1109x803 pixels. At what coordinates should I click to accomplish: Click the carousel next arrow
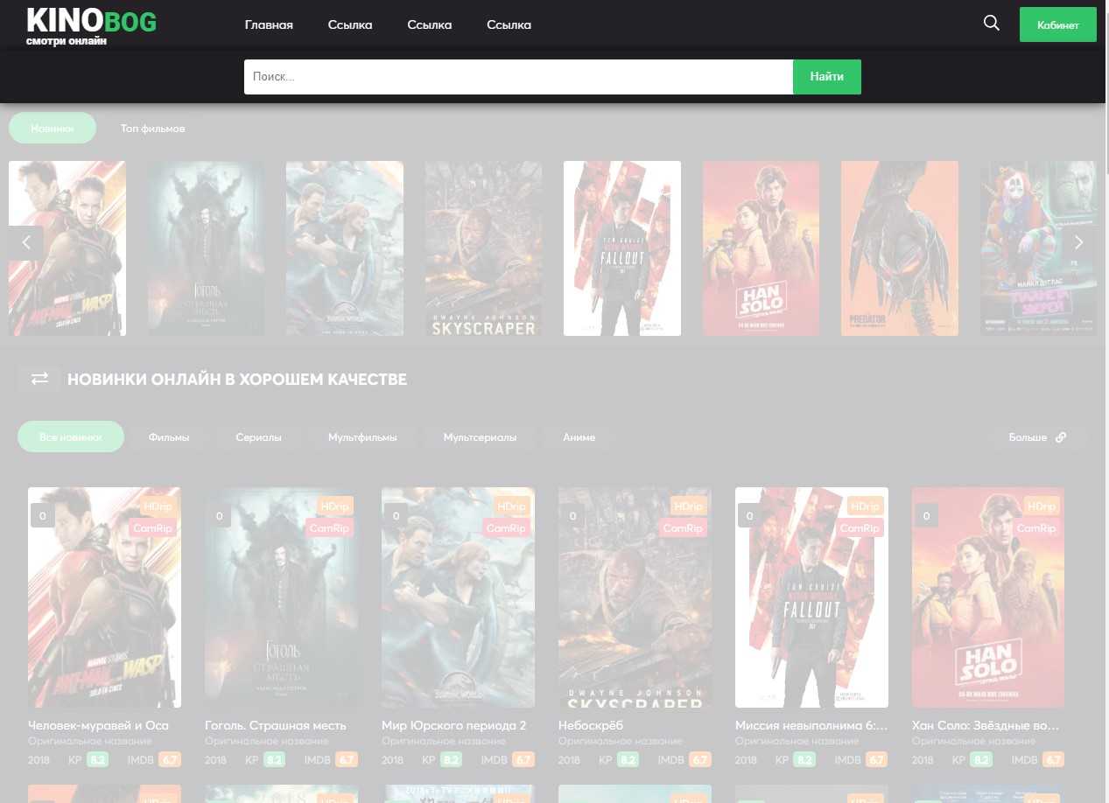click(1078, 243)
